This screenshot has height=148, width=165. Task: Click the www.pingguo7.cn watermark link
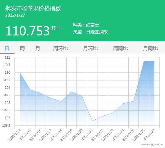[x=152, y=144]
